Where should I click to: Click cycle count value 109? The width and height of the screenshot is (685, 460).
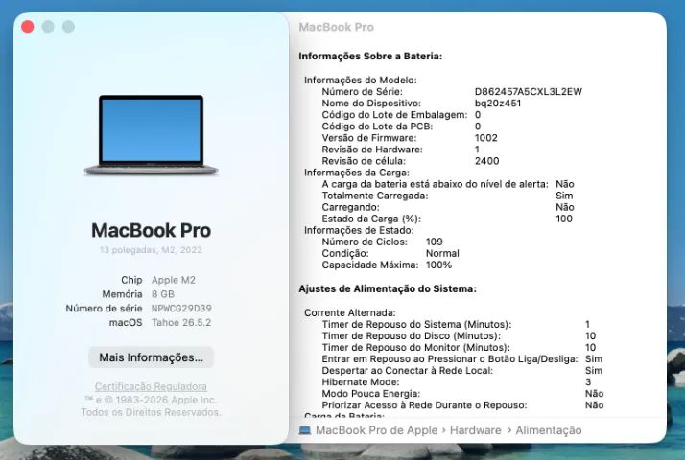[x=435, y=241]
